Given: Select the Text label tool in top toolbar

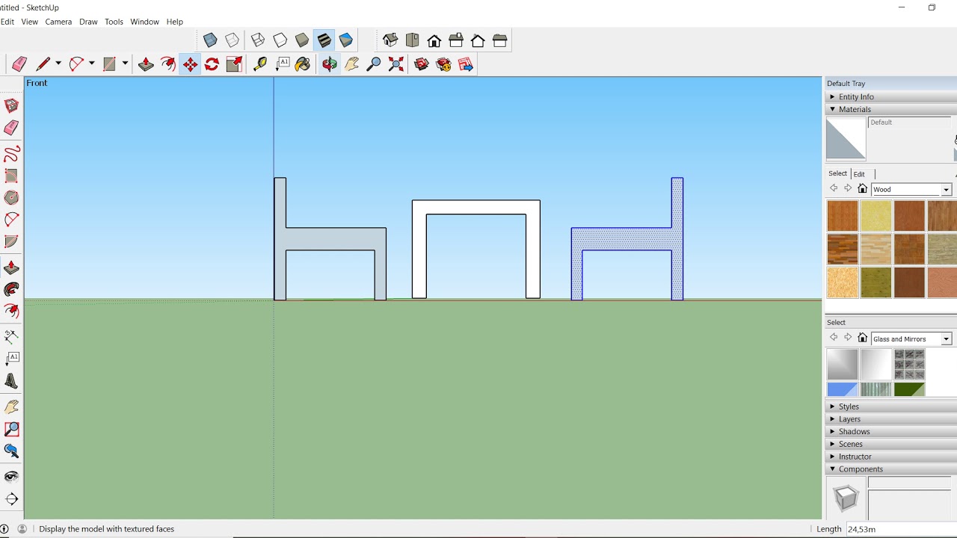Looking at the screenshot, I should tap(282, 64).
